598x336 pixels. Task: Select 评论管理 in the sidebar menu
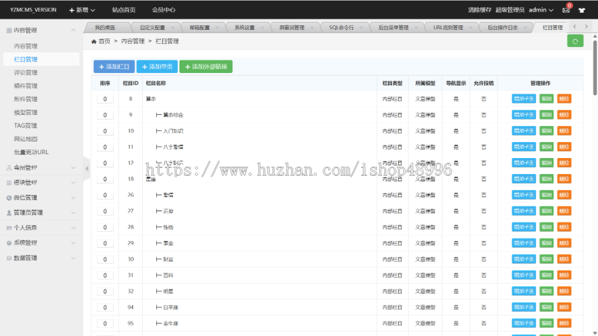[26, 72]
